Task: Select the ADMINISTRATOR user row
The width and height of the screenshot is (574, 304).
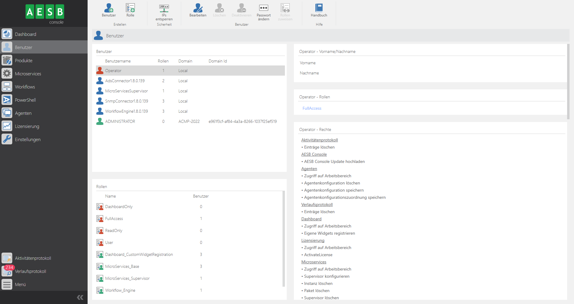Action: 120,121
